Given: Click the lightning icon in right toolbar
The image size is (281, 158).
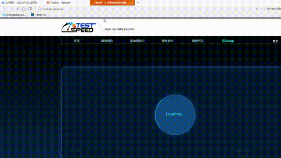Looking at the screenshot, I should click(257, 9).
